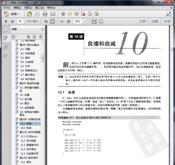Click the page number input field
175x165 pixels.
click(x=20, y=21)
